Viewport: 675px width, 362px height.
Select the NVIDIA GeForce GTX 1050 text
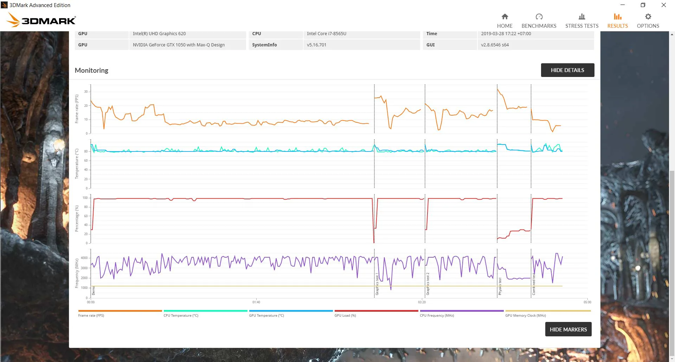coord(179,45)
